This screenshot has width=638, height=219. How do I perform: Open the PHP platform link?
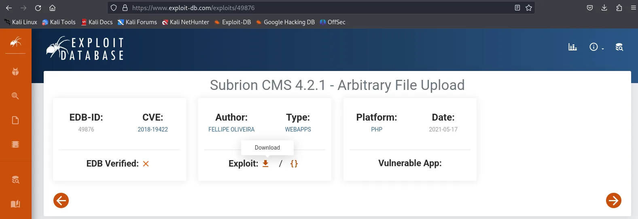coord(377,129)
